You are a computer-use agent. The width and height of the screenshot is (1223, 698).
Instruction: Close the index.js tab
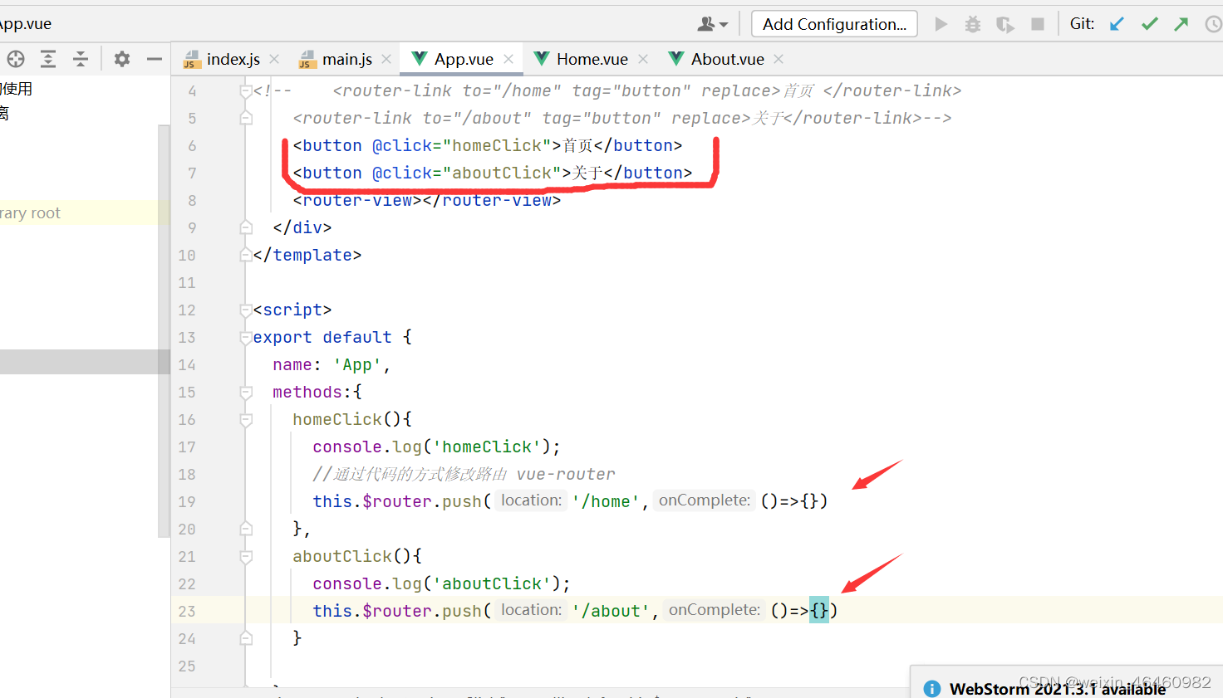[x=274, y=59]
